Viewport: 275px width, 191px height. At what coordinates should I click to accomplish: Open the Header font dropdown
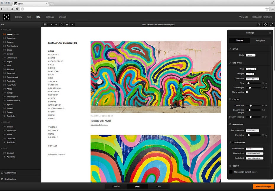(255, 154)
